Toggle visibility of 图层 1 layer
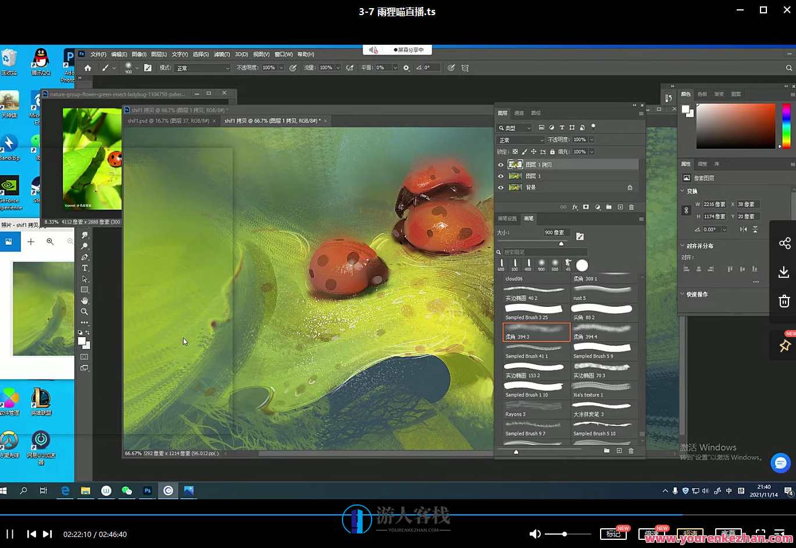Viewport: 796px width, 548px height. coord(501,176)
